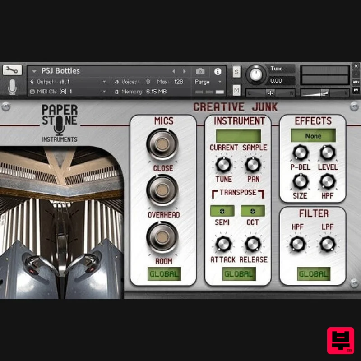Open the instrument info panel via the i icon
The height and width of the screenshot is (361, 361).
(218, 71)
